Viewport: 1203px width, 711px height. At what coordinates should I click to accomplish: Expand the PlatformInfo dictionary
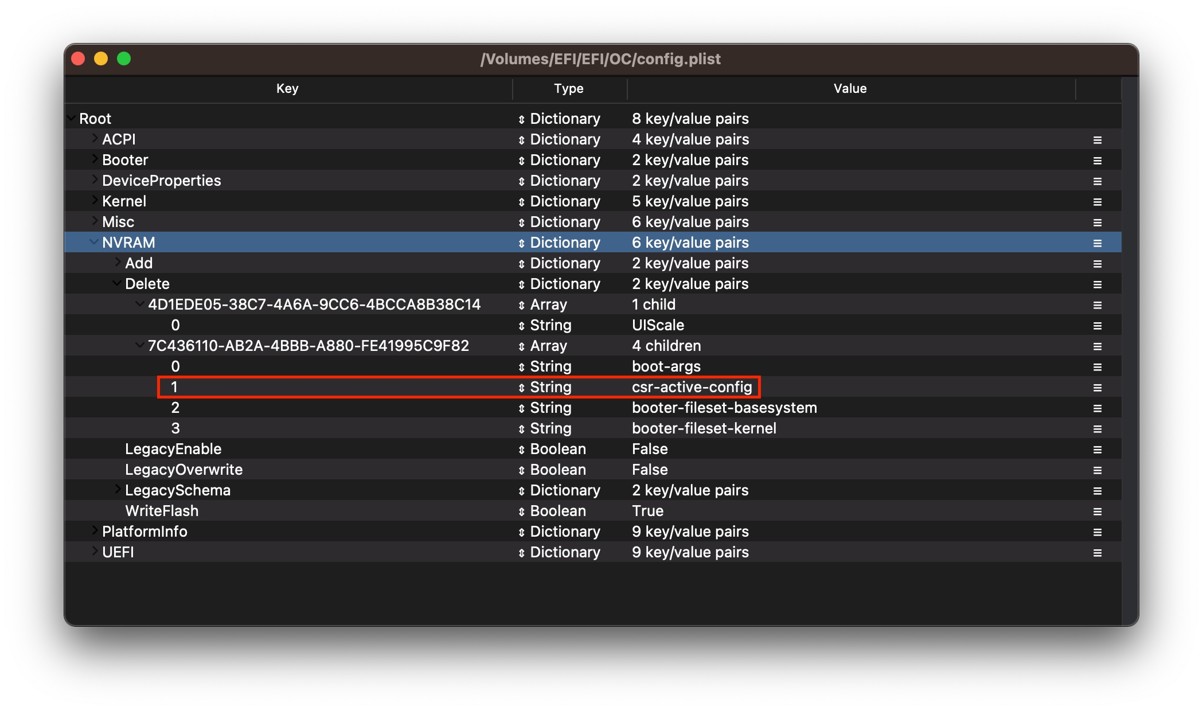(95, 530)
